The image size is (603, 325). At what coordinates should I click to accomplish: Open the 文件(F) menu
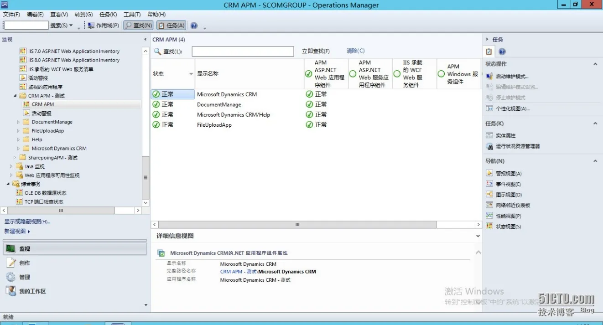(11, 15)
